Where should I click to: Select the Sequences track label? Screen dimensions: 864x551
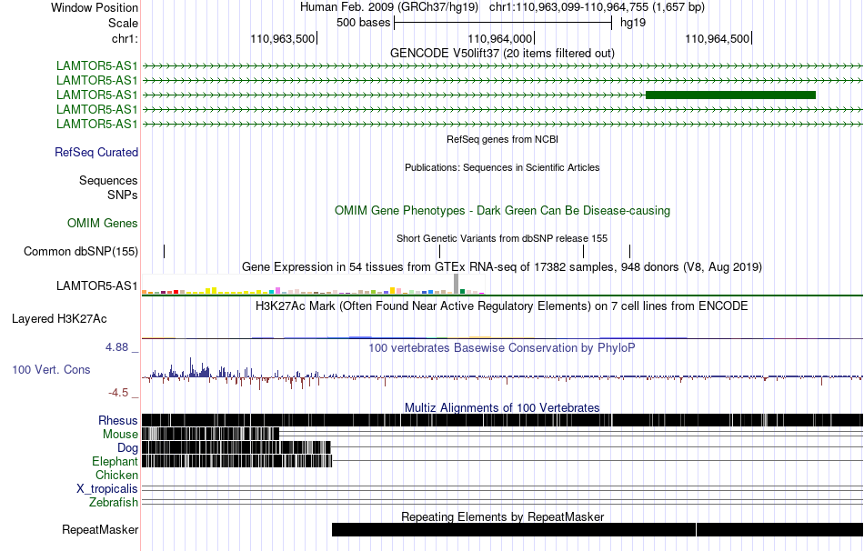coord(108,180)
